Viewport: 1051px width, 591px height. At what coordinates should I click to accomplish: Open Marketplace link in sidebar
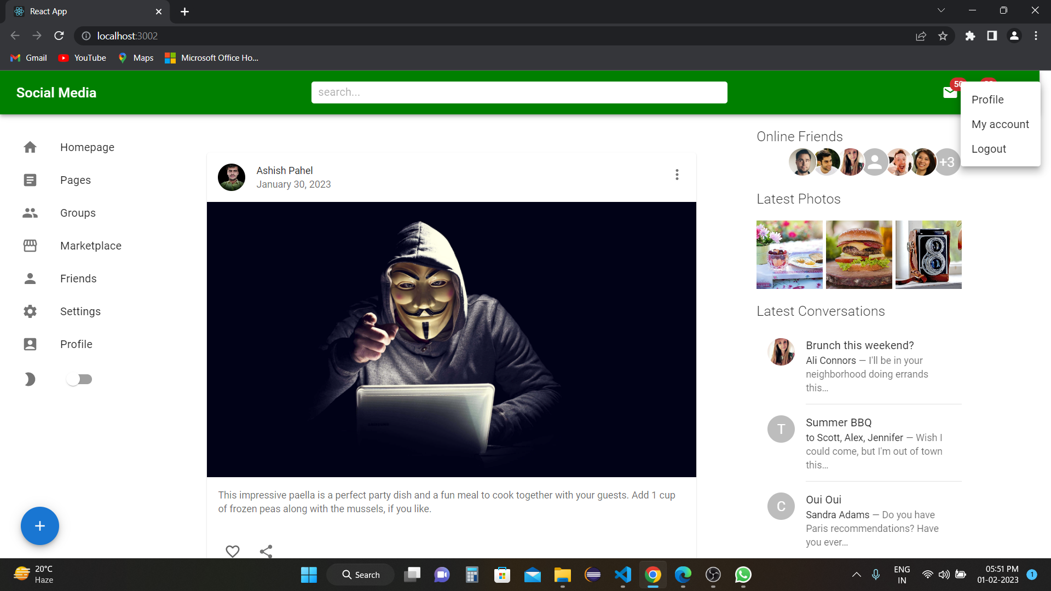[x=91, y=246]
